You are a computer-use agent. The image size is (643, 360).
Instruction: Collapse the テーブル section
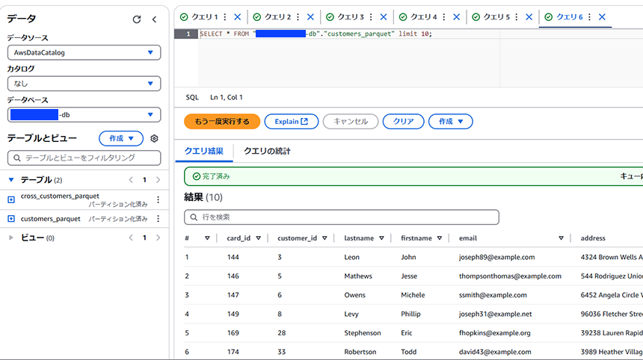click(x=11, y=180)
